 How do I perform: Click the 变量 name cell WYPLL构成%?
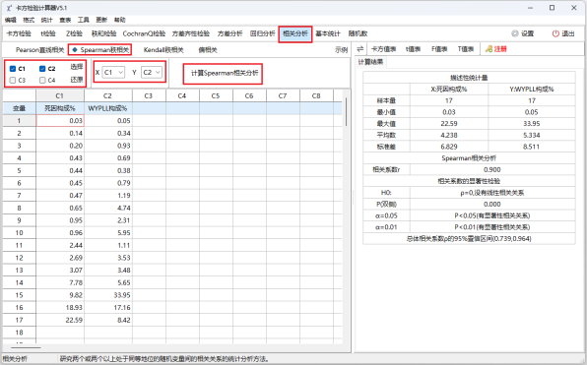point(108,108)
